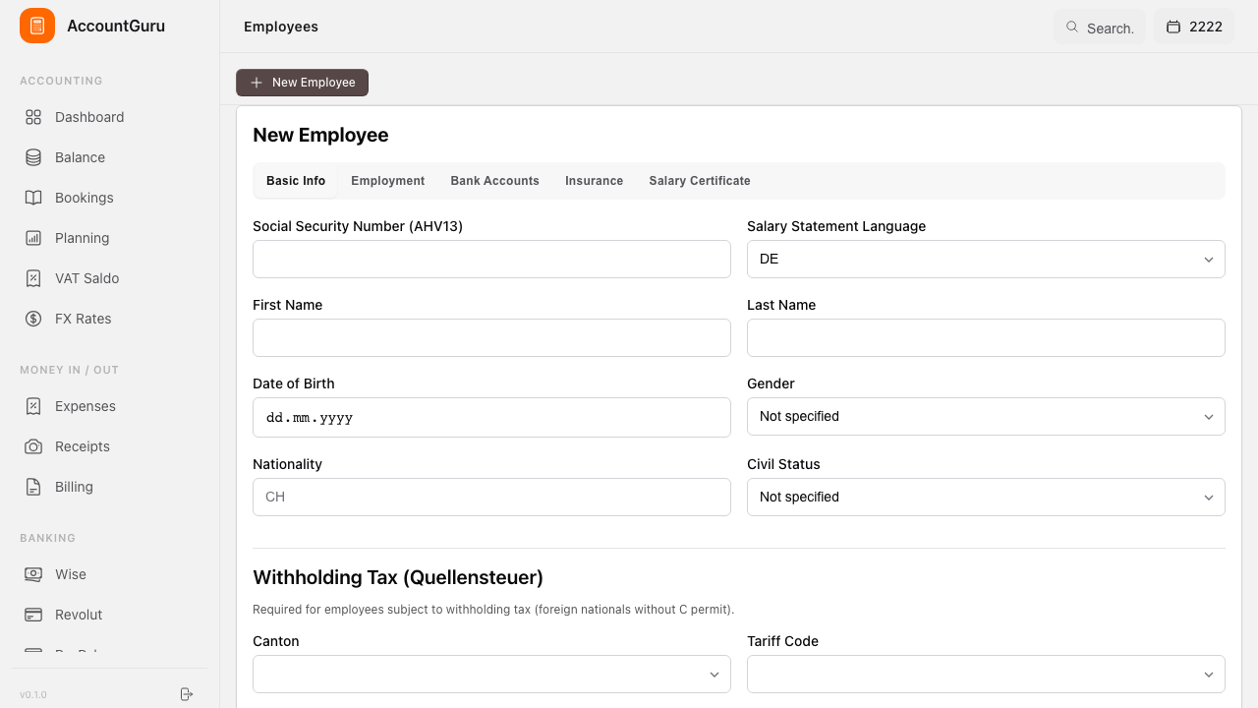Open Receipts via its camera icon

33,446
